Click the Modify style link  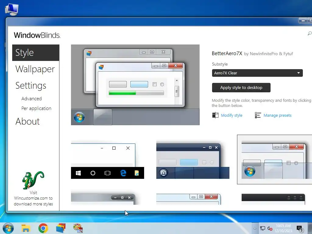pos(232,115)
